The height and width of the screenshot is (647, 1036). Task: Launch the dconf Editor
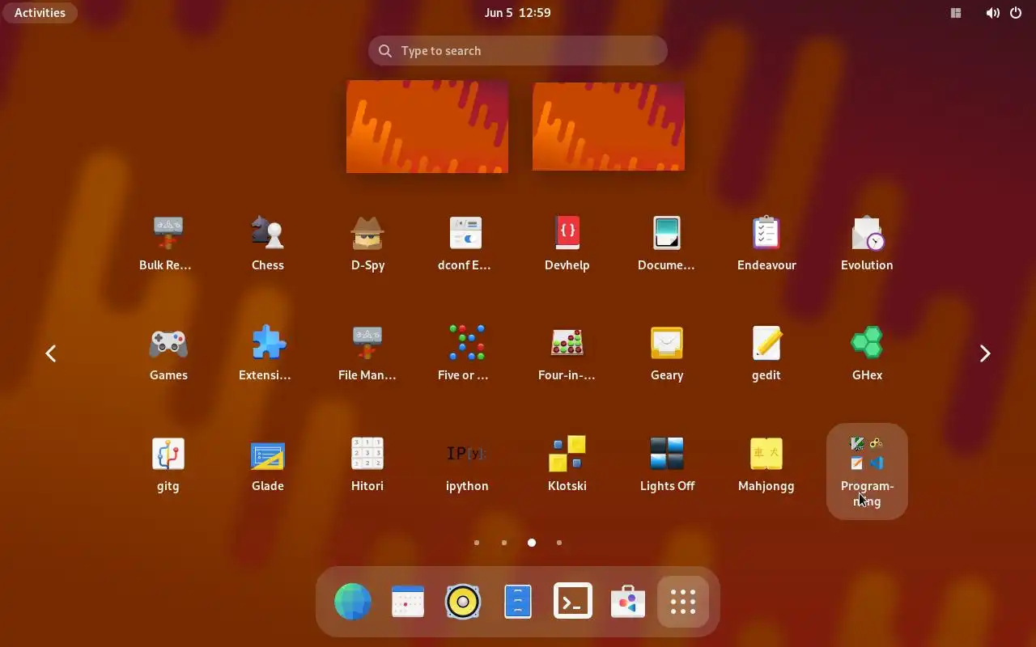(466, 243)
